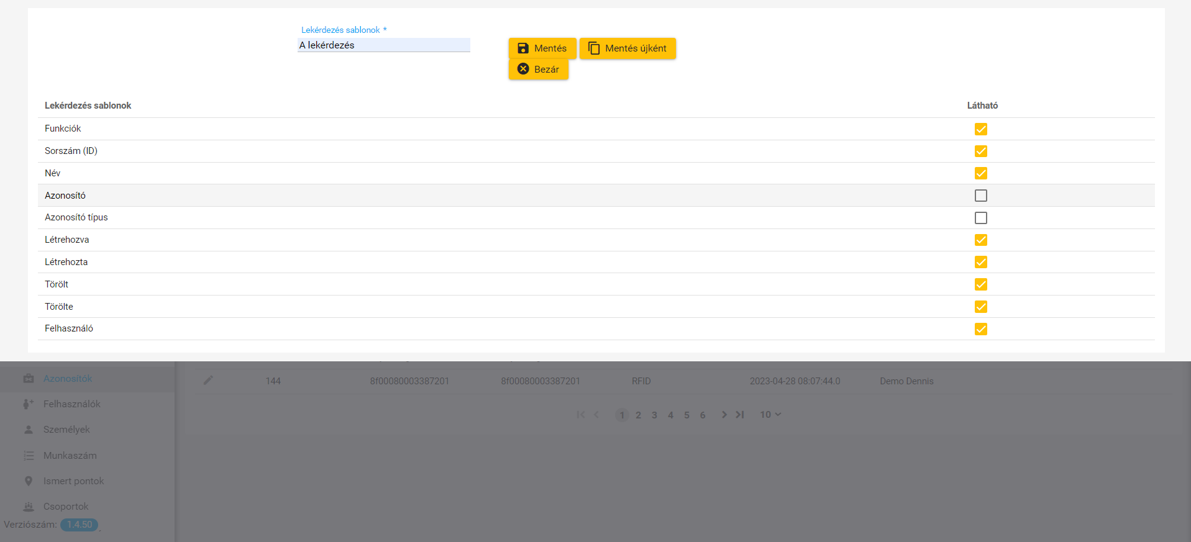Click the Munkaszám list icon
The width and height of the screenshot is (1191, 542).
(x=29, y=456)
